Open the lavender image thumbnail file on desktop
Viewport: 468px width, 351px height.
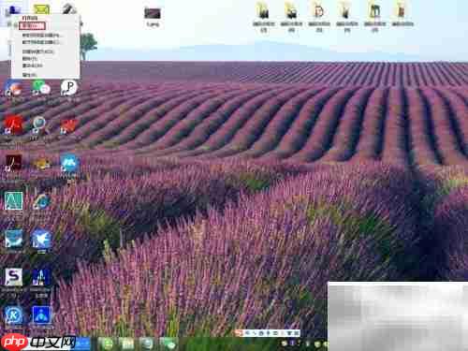(x=153, y=13)
